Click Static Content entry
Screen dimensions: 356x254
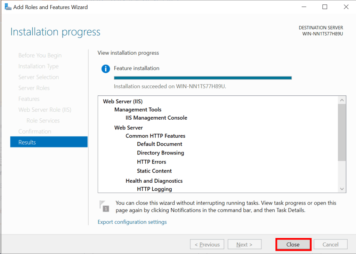[154, 171]
